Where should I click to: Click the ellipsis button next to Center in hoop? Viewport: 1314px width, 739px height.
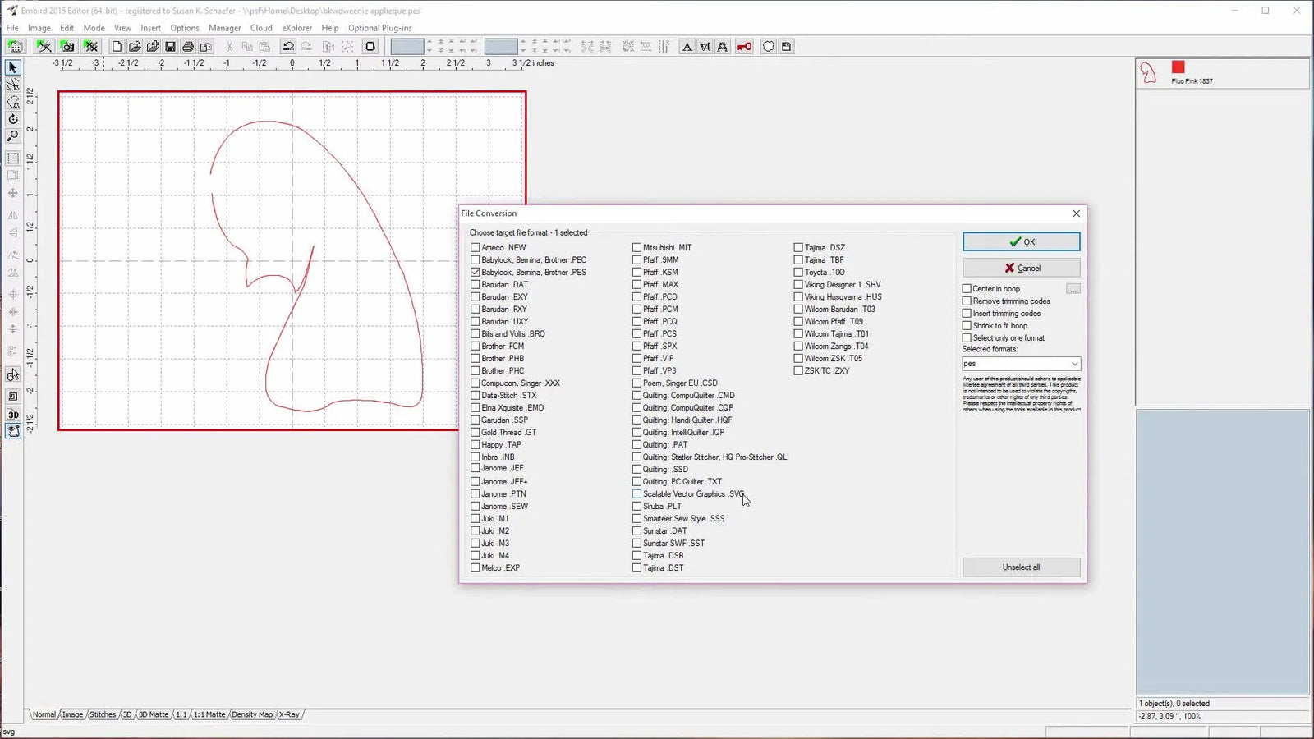1073,288
